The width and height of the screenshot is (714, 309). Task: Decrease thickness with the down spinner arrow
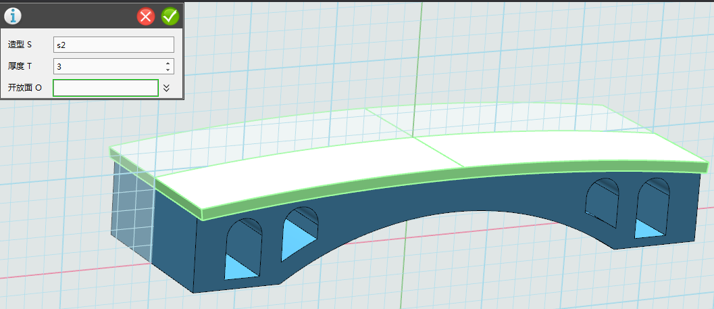(168, 70)
